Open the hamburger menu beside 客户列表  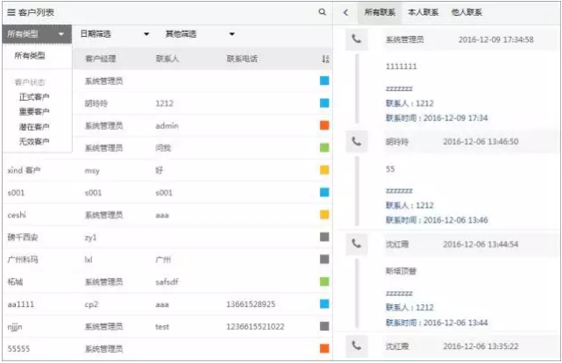(x=11, y=12)
